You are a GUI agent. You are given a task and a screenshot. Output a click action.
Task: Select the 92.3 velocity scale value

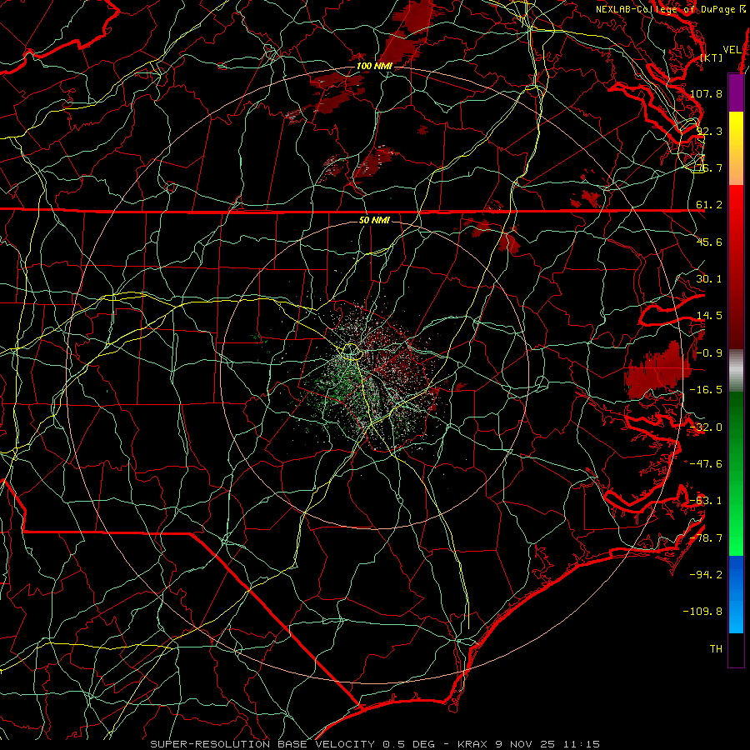click(x=709, y=131)
